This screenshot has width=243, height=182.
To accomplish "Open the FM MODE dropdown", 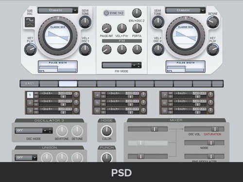I will pyautogui.click(x=121, y=65).
